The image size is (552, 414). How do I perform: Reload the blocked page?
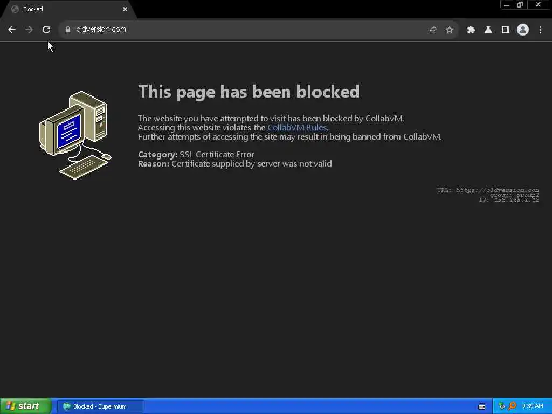pyautogui.click(x=46, y=30)
